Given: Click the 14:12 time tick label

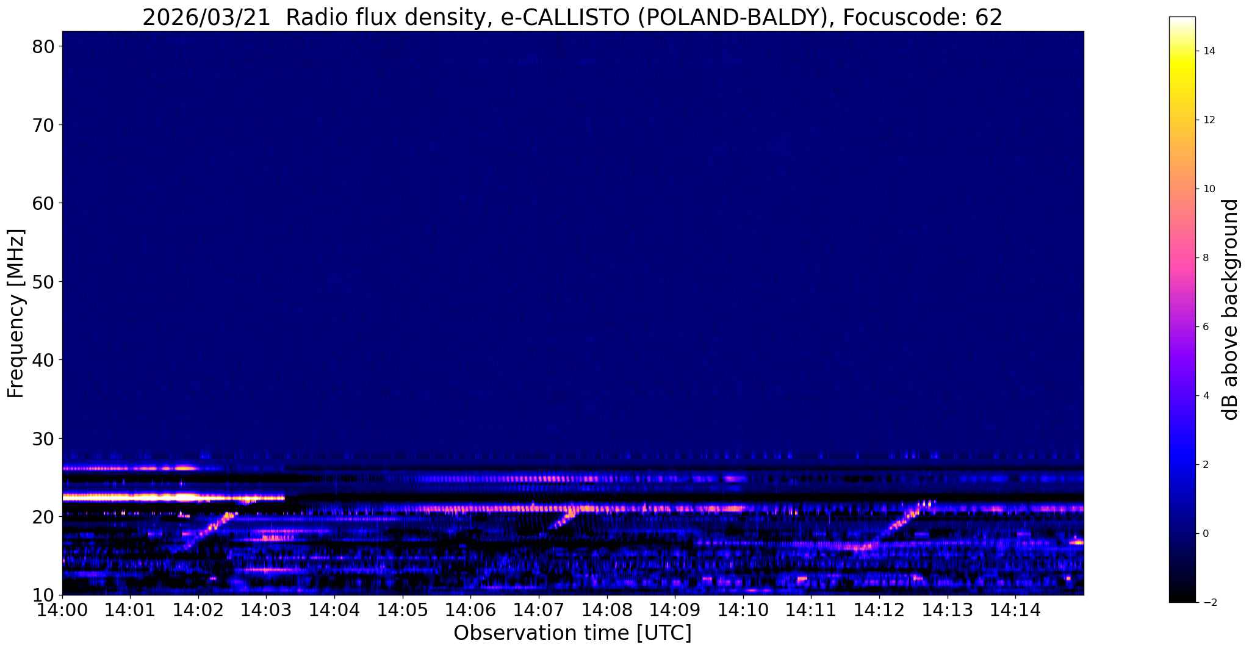Looking at the screenshot, I should pyautogui.click(x=879, y=609).
